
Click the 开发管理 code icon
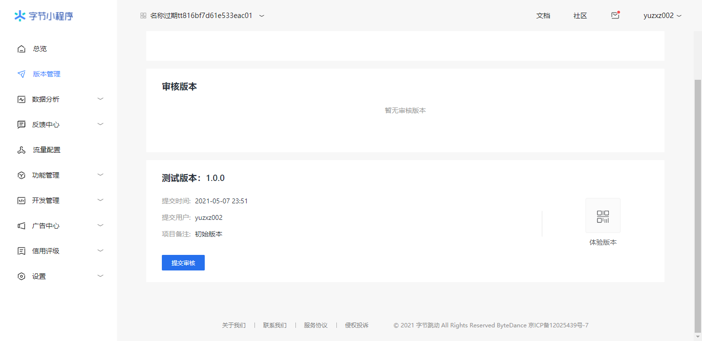click(x=21, y=200)
